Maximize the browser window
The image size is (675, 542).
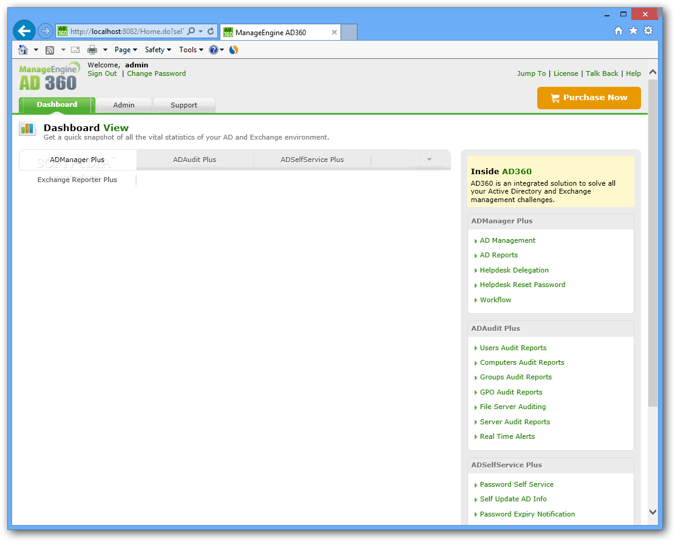pyautogui.click(x=623, y=14)
